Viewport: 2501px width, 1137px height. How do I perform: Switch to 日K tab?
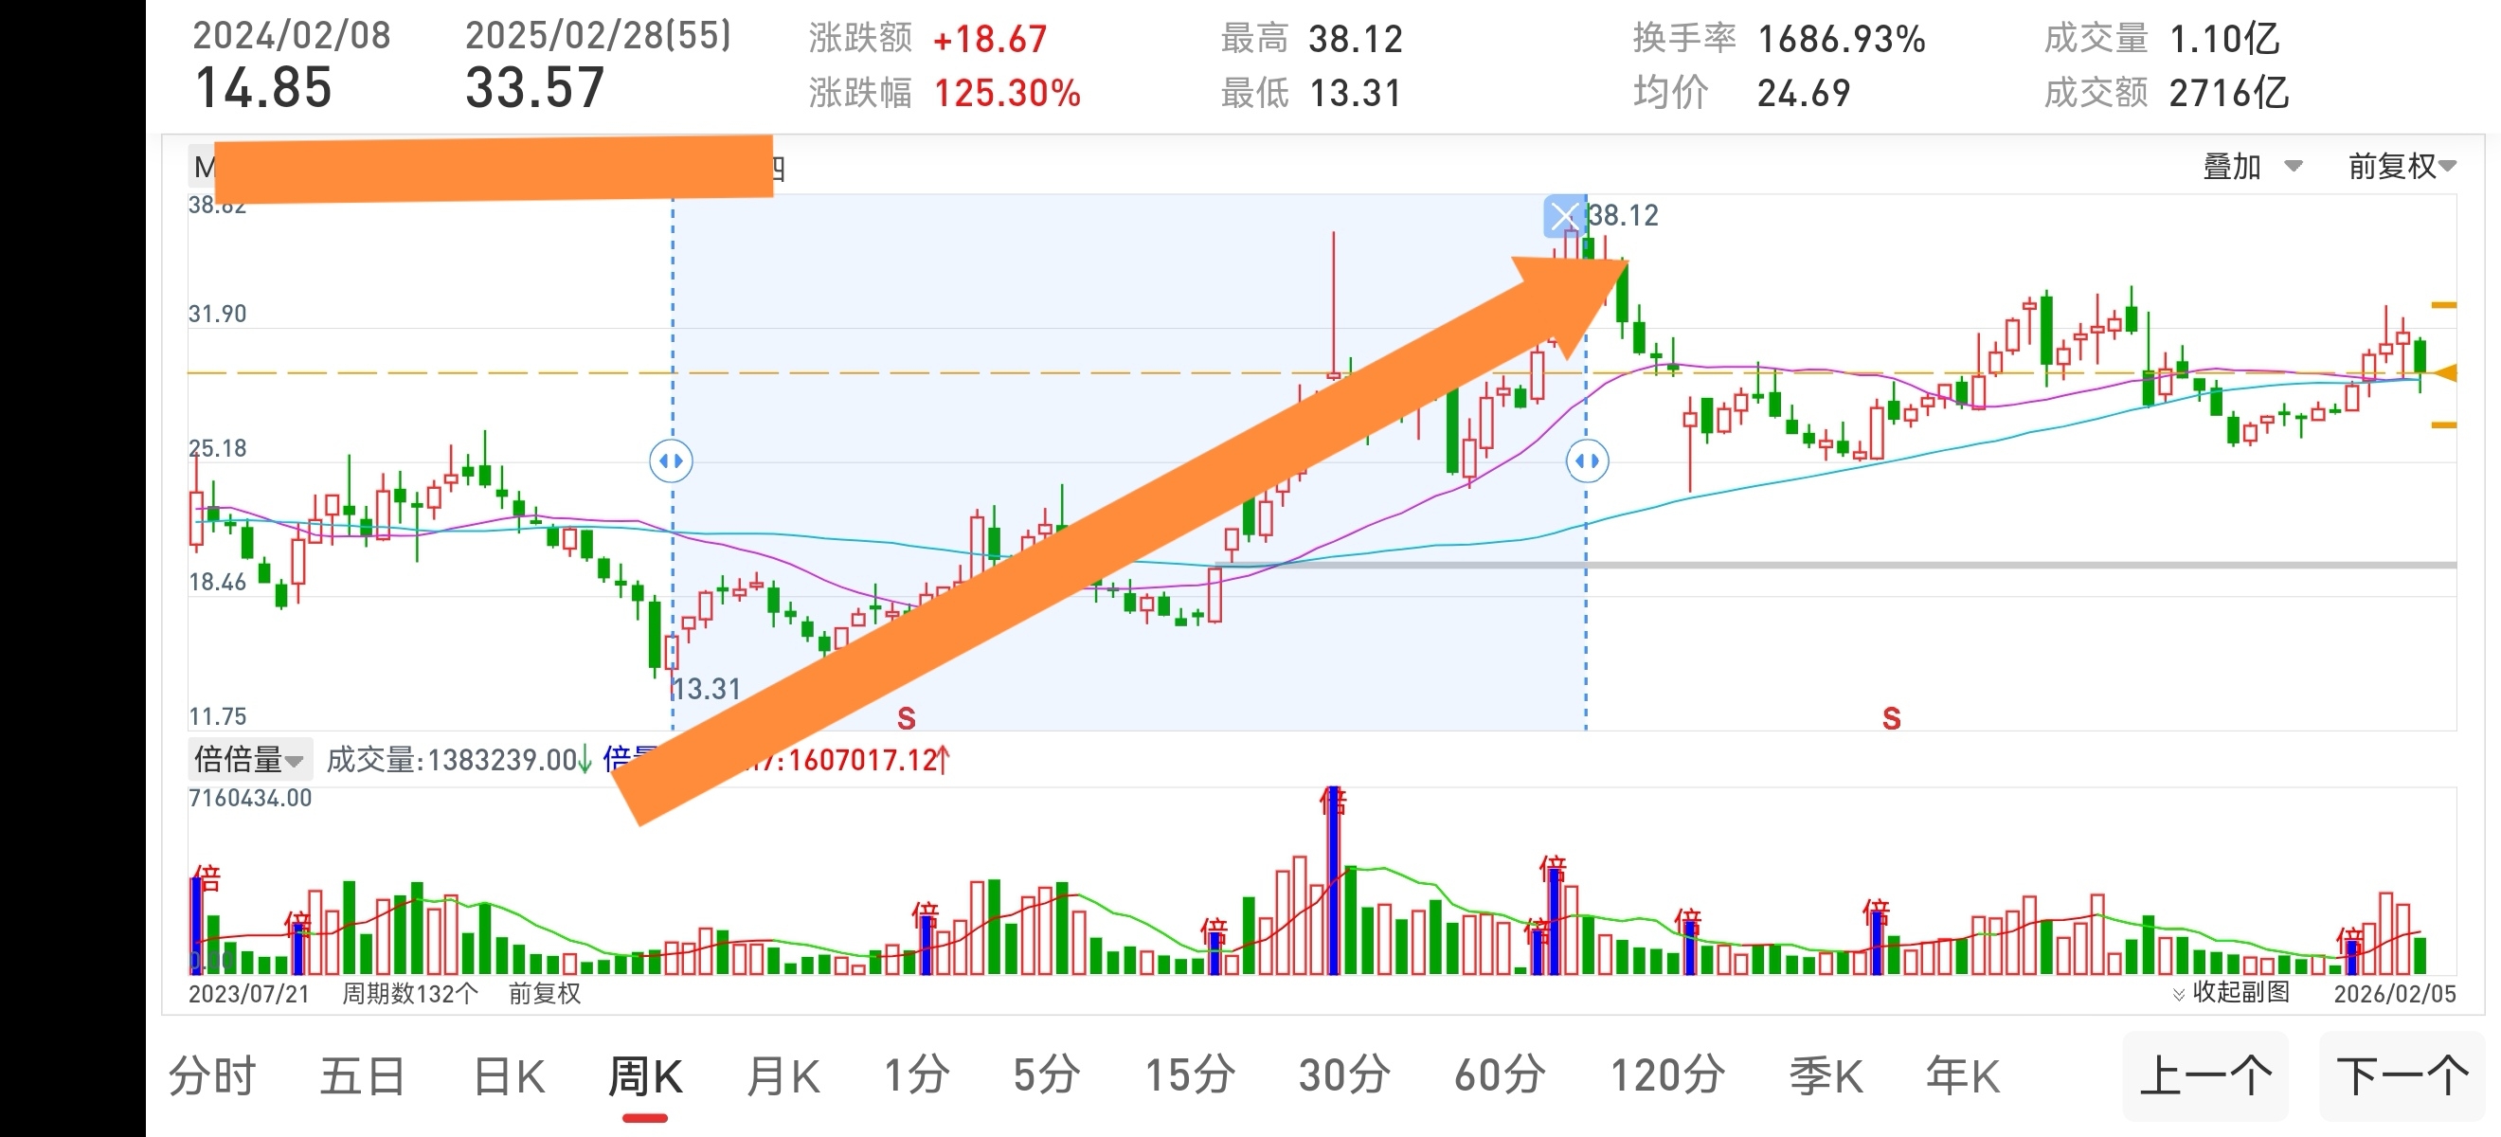coord(509,1075)
